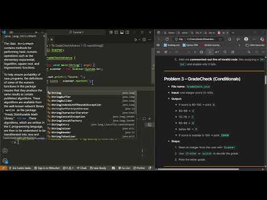Click the PDF page number field

(x=210, y=52)
